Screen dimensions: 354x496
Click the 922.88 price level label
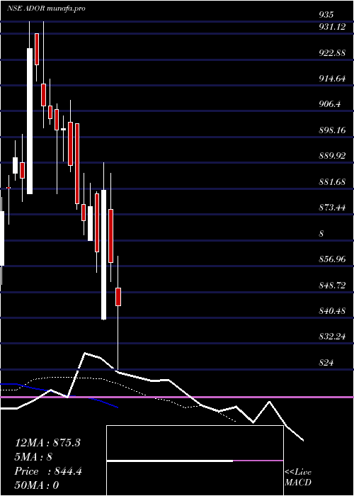click(x=332, y=53)
